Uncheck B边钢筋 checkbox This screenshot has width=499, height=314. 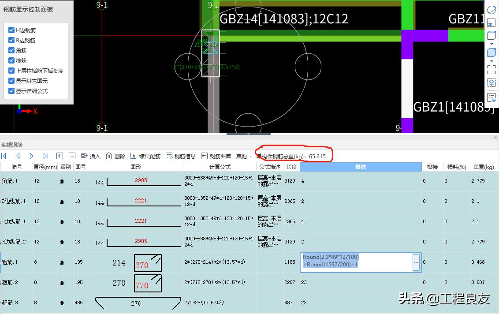tap(11, 40)
